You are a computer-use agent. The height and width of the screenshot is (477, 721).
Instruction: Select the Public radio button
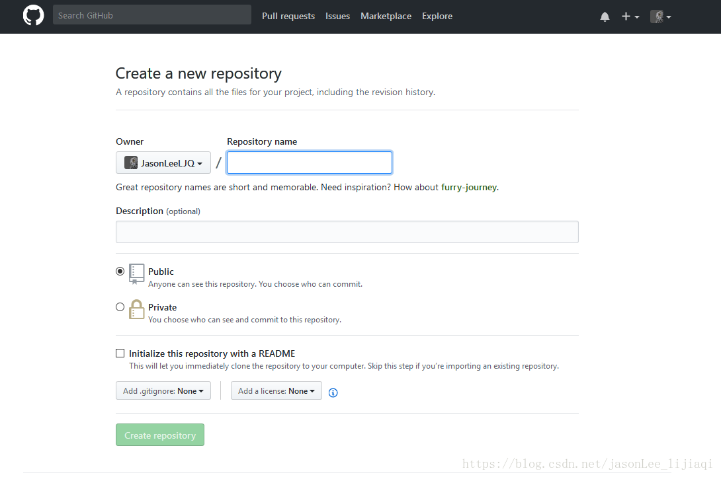(120, 272)
